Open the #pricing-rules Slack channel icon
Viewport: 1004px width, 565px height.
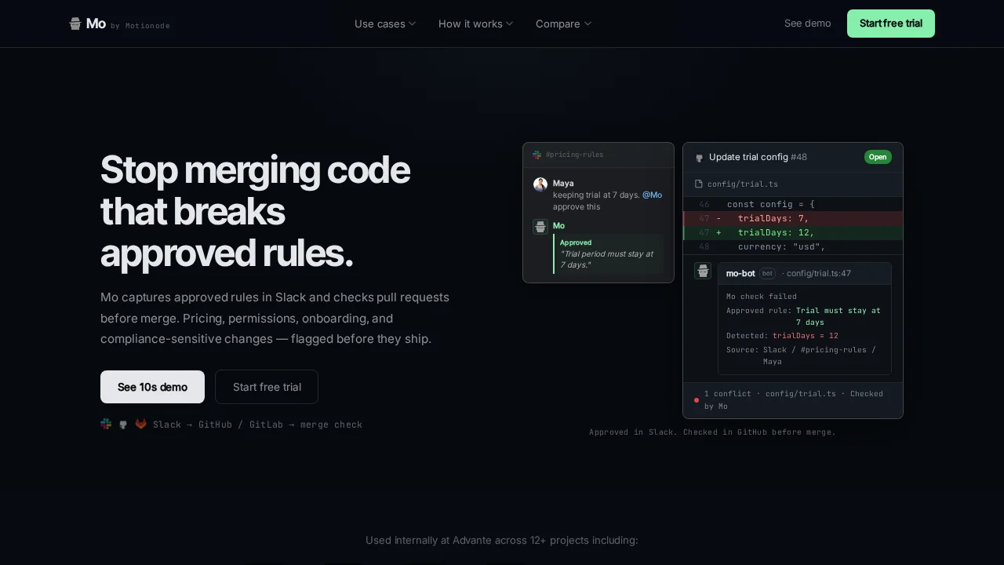click(537, 155)
